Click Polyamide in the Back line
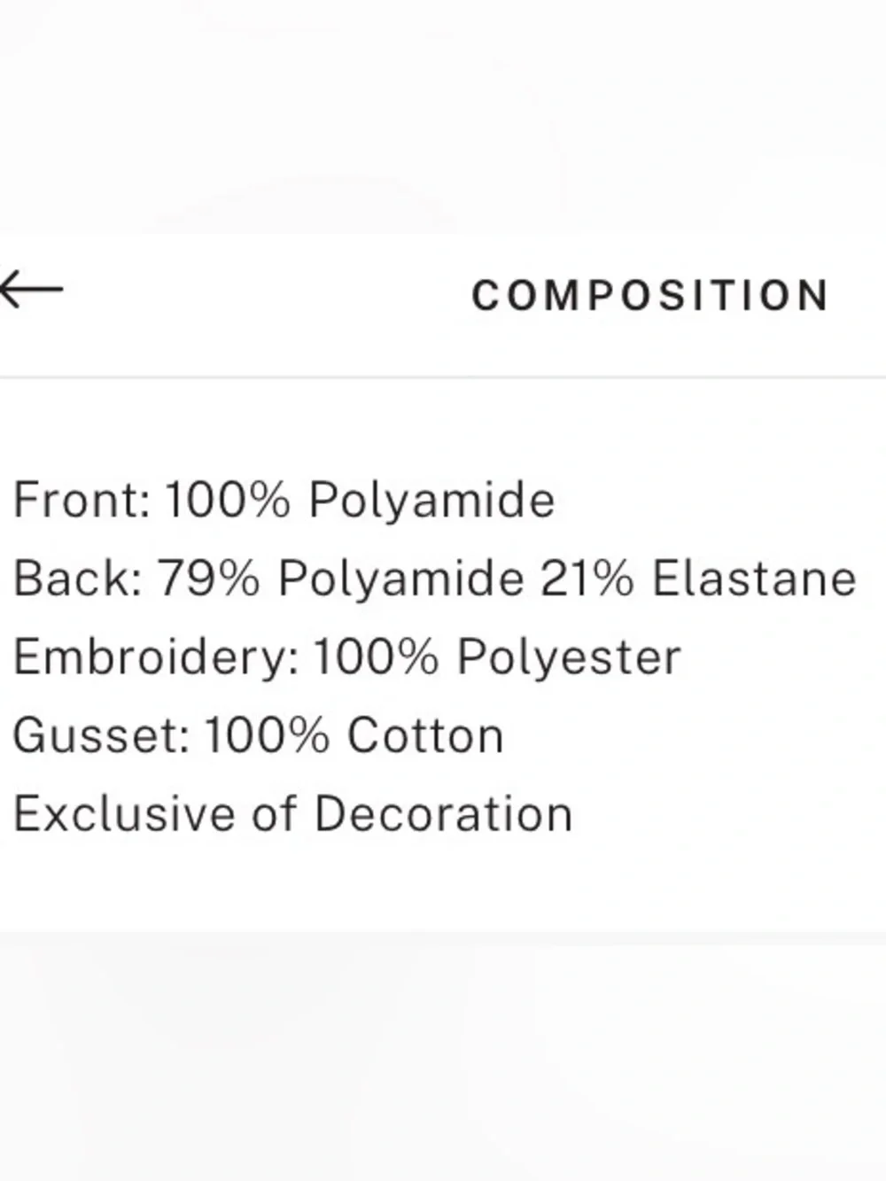Screen dimensions: 886x1181 coord(401,581)
